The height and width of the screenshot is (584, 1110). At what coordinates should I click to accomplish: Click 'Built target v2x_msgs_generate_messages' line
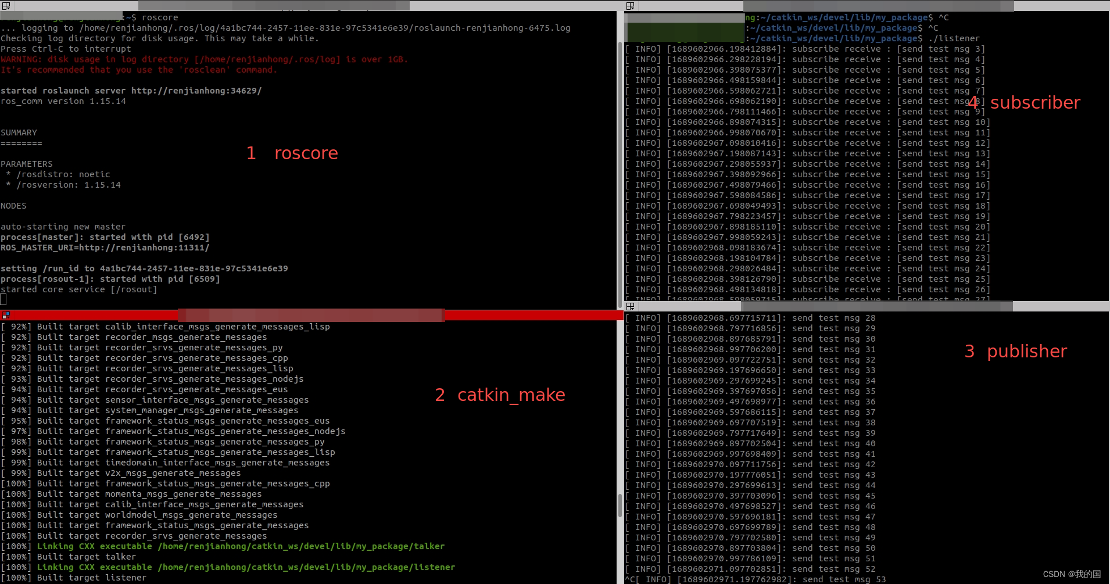(x=121, y=473)
